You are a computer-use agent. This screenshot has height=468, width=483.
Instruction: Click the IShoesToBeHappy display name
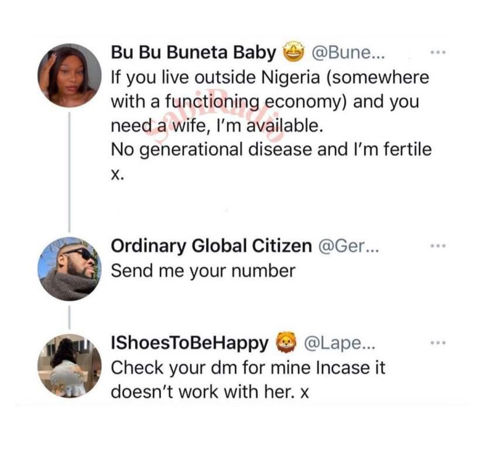[x=190, y=343]
